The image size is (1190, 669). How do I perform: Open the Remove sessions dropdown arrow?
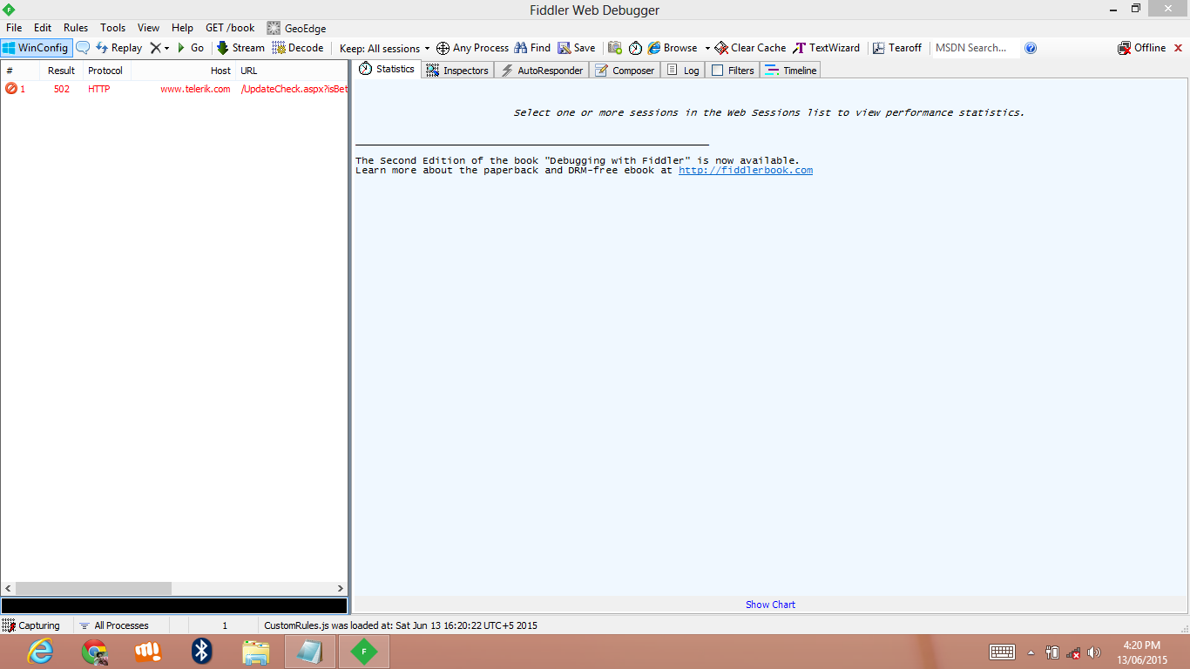coord(166,49)
